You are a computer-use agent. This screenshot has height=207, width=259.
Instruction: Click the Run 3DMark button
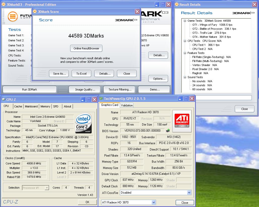[29, 90]
